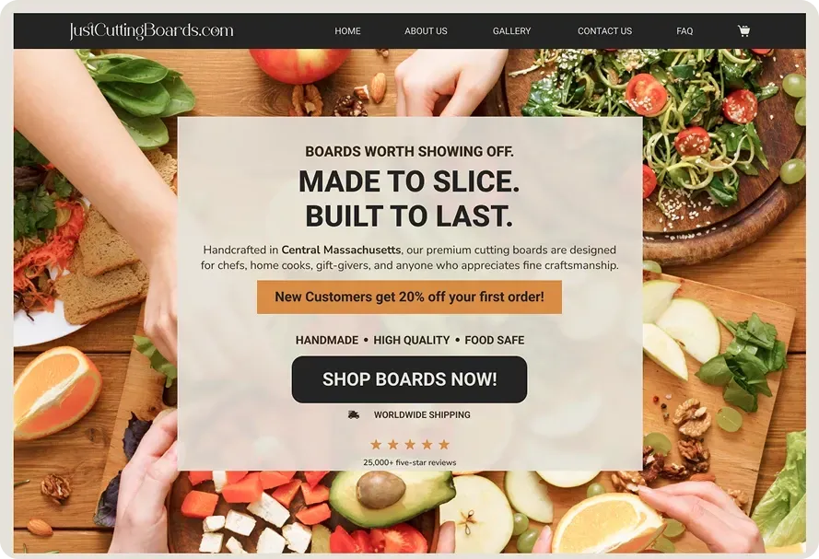
Task: Select the 20% off new customers banner
Action: [409, 297]
